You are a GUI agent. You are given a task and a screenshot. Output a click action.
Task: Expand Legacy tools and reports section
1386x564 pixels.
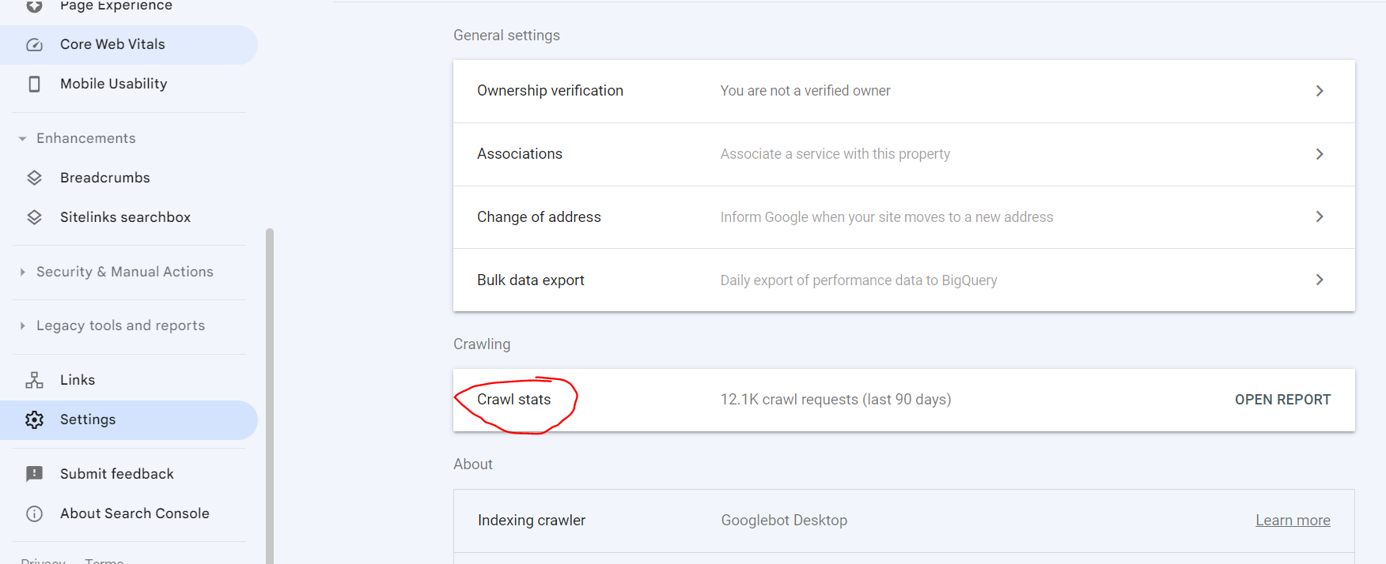(22, 325)
